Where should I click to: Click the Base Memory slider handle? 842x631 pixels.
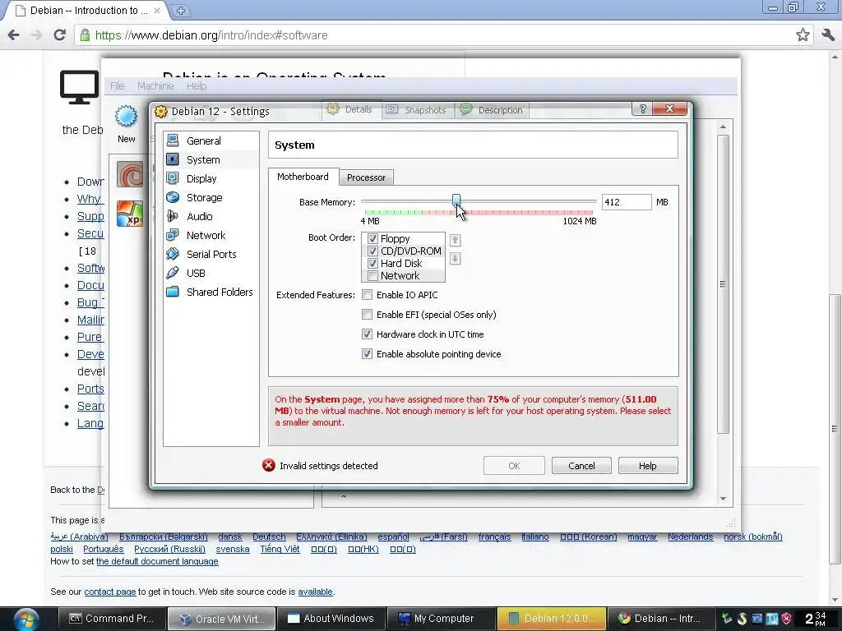point(456,201)
